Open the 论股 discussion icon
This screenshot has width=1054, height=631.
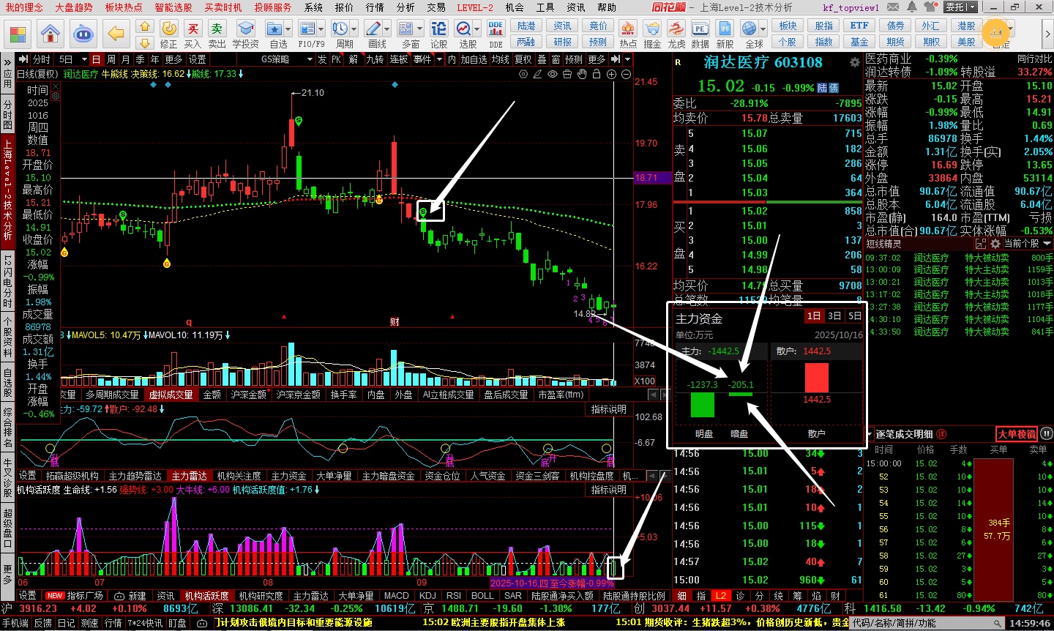[x=439, y=34]
